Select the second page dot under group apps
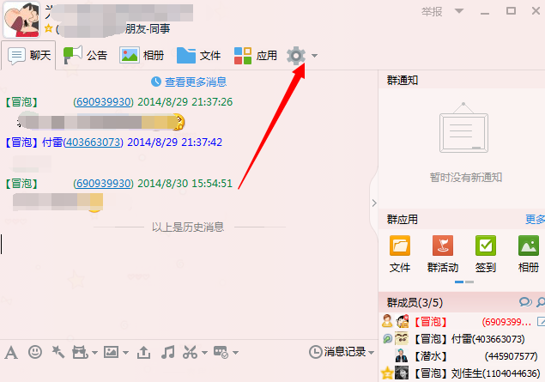This screenshot has width=545, height=382. 469,282
